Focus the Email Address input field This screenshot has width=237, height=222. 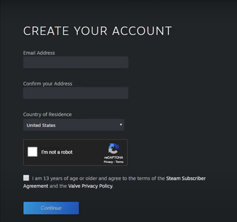[x=76, y=62]
